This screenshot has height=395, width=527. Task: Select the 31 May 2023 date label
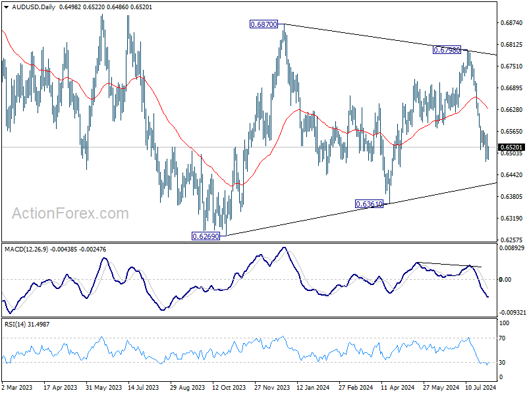coord(103,387)
